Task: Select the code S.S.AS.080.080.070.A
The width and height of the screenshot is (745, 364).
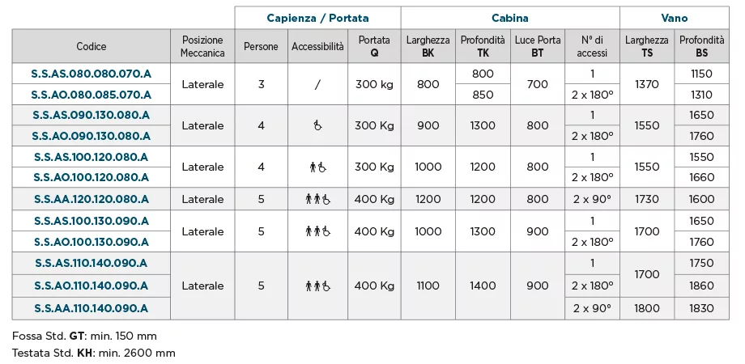Action: point(92,74)
